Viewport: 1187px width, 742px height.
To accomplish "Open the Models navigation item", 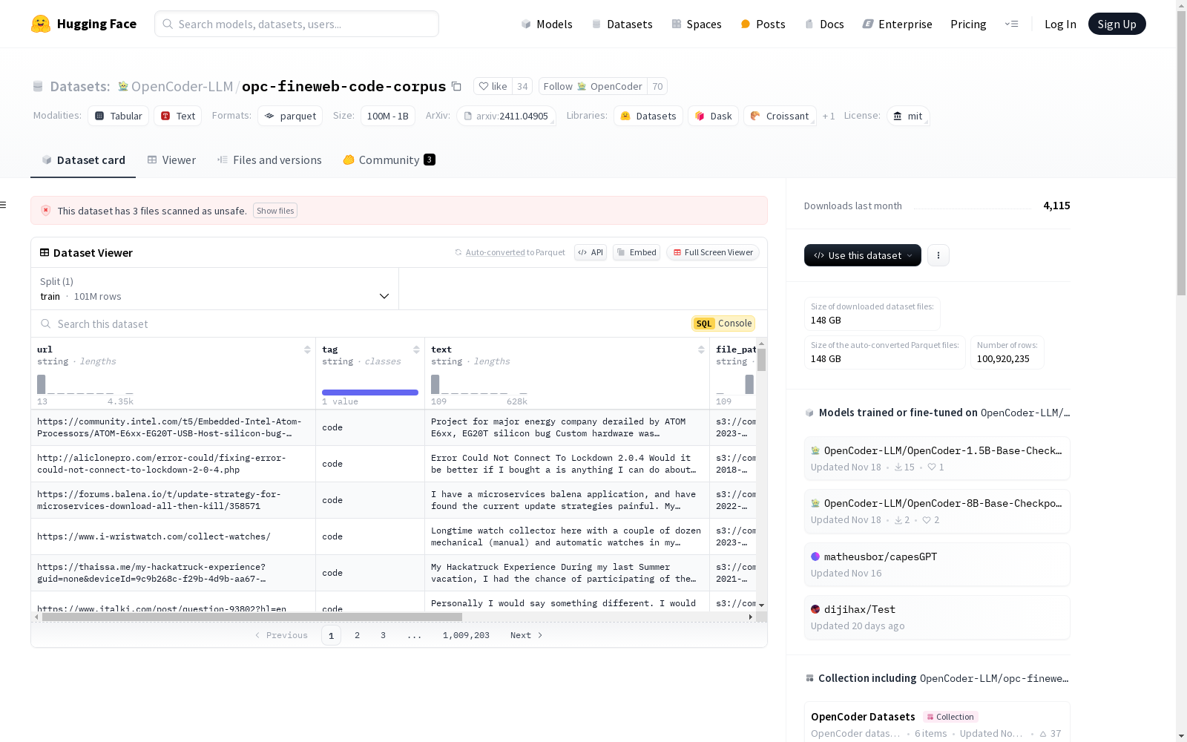I will (x=547, y=24).
